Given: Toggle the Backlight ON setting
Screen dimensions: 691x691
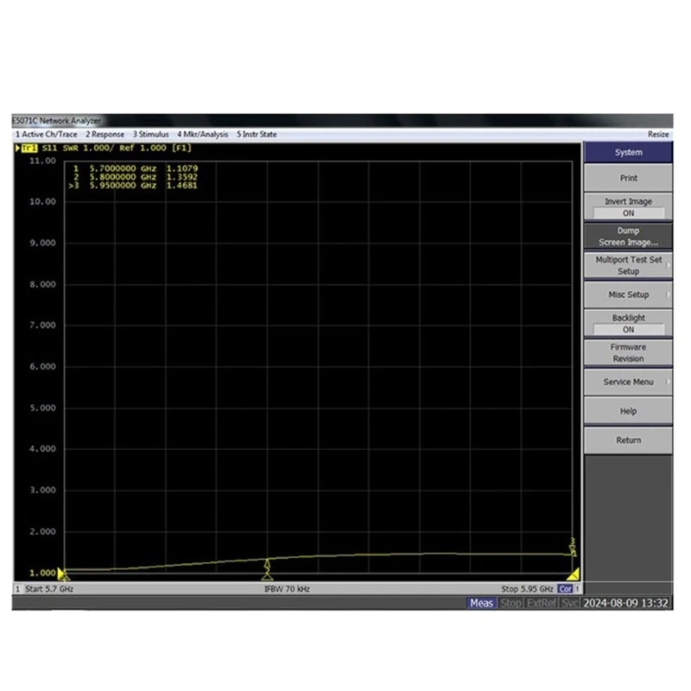Looking at the screenshot, I should (628, 324).
